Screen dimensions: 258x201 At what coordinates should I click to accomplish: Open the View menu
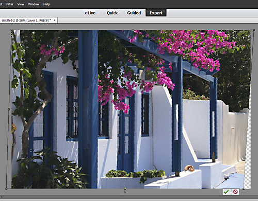tap(21, 4)
